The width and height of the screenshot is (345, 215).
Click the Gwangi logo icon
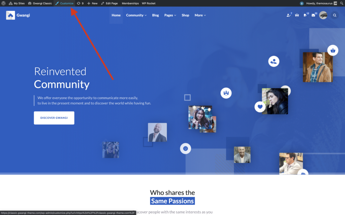click(10, 15)
